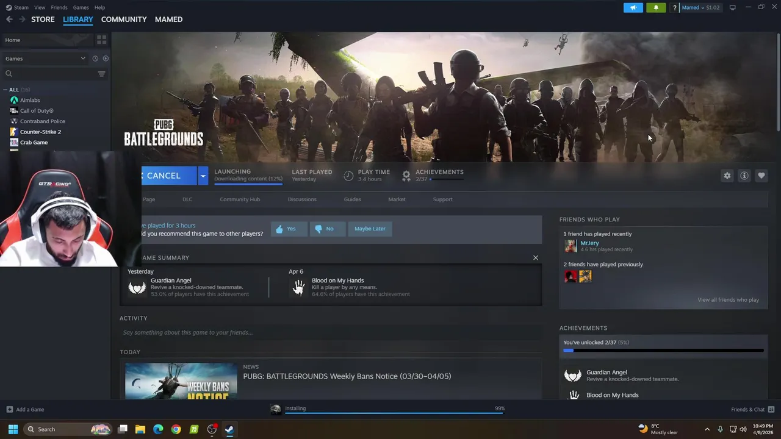Go to the STORE tab
This screenshot has height=439, width=781.
(43, 20)
